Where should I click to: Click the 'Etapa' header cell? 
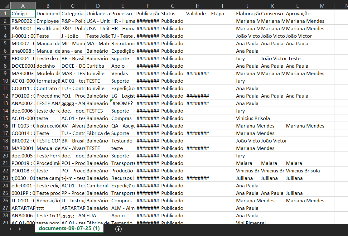[x=222, y=13]
